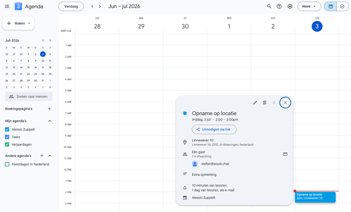Switch to the Tasks view tab
Screen dimensions: 351x212
[342, 6]
